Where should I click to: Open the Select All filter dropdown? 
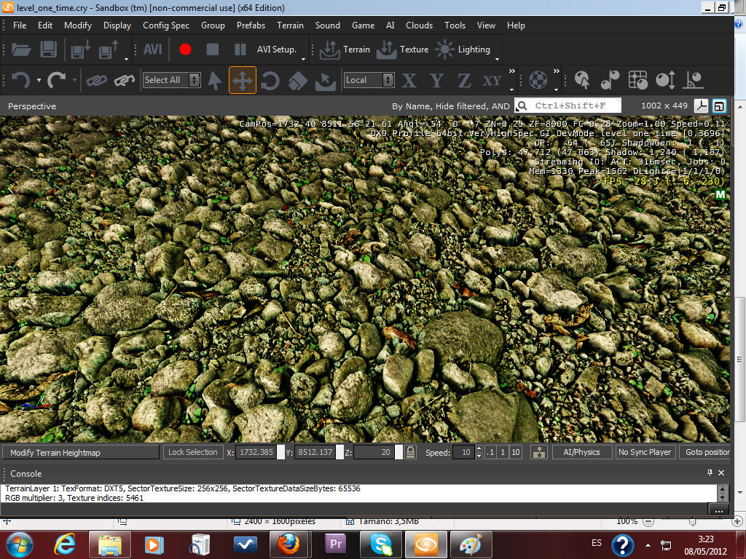[x=195, y=80]
